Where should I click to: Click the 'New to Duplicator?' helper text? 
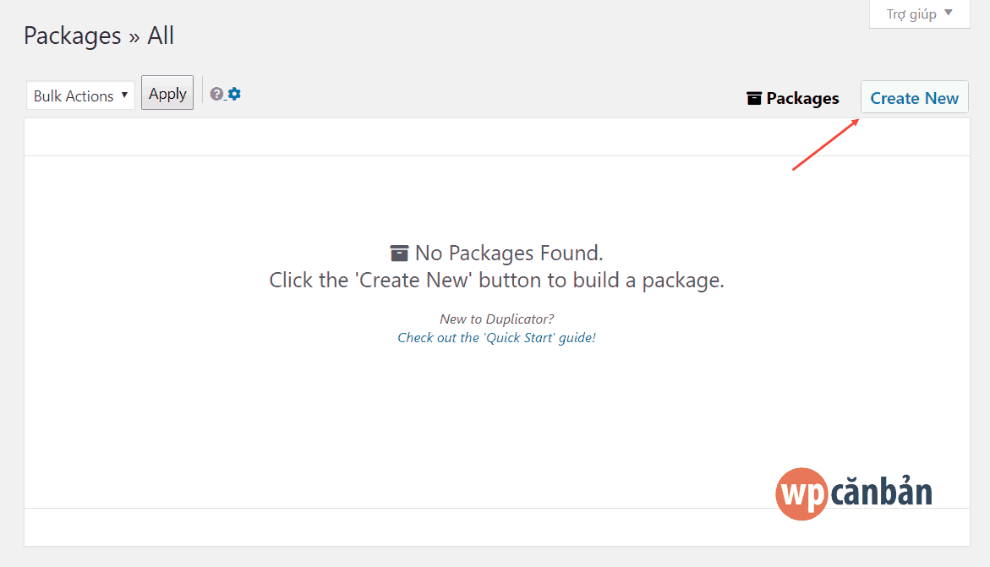pos(496,319)
